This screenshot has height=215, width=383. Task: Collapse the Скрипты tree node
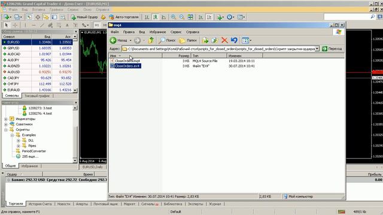pos(6,130)
